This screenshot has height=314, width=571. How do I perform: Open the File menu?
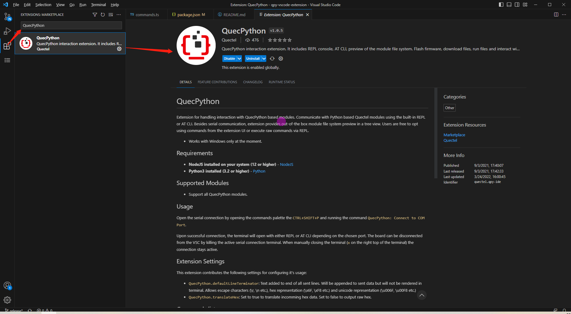16,5
